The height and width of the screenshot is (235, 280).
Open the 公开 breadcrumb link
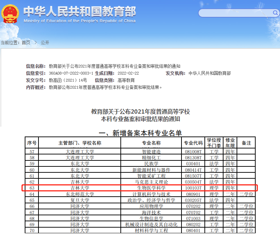tap(45, 43)
